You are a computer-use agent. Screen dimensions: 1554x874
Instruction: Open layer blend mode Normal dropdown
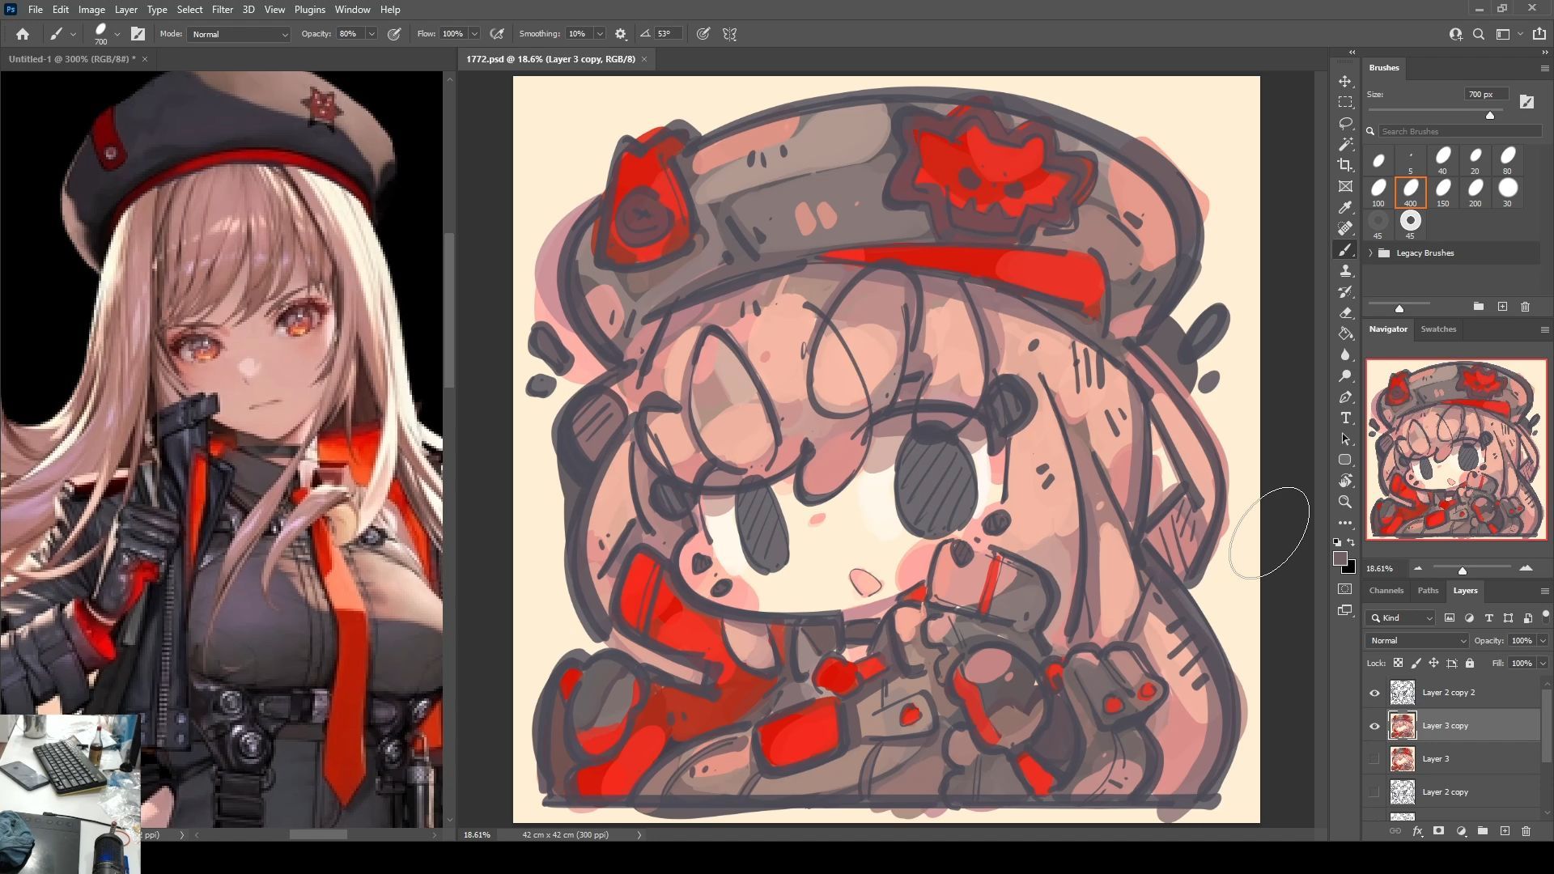(1416, 640)
